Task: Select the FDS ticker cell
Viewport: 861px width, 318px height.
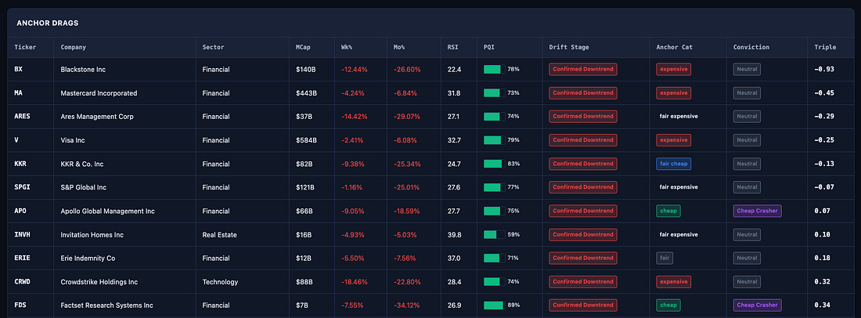Action: point(20,305)
